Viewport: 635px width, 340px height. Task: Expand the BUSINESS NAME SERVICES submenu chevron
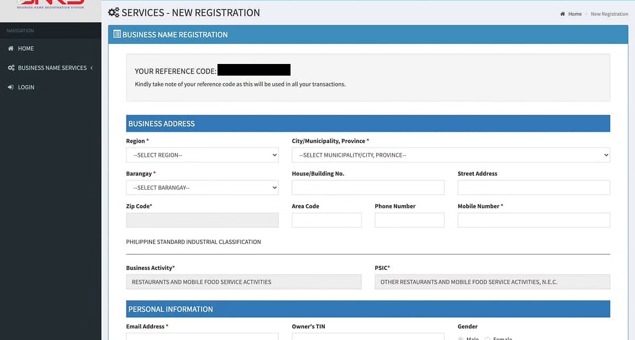click(92, 68)
